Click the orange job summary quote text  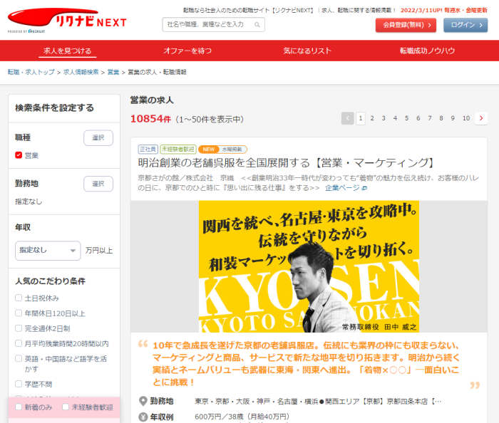(306, 364)
